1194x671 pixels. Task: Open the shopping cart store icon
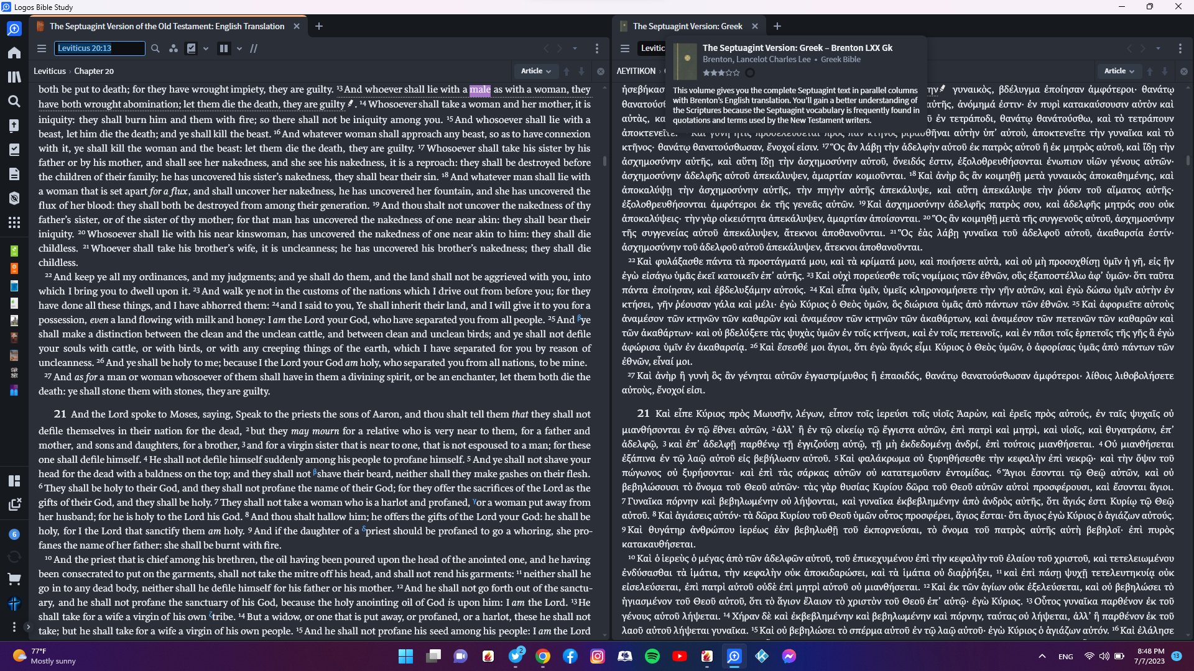coord(14,579)
